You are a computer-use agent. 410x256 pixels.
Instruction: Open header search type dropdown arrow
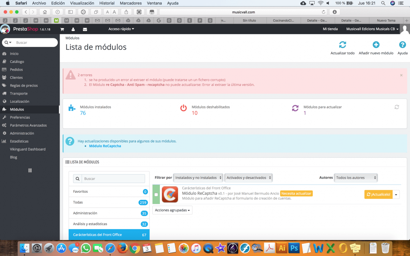click(8, 42)
